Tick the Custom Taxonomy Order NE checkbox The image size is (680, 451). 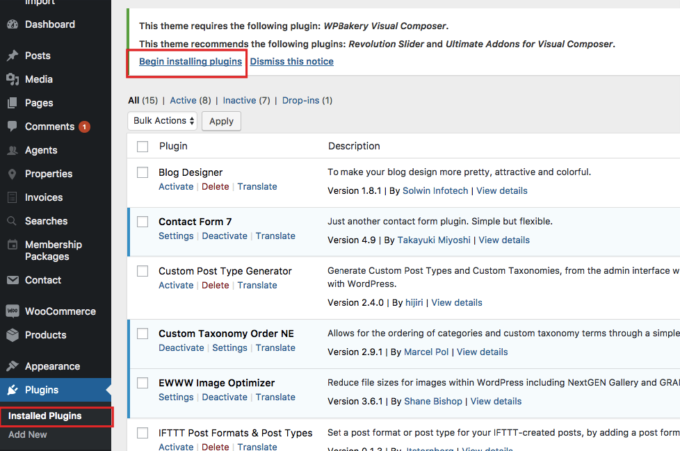143,334
